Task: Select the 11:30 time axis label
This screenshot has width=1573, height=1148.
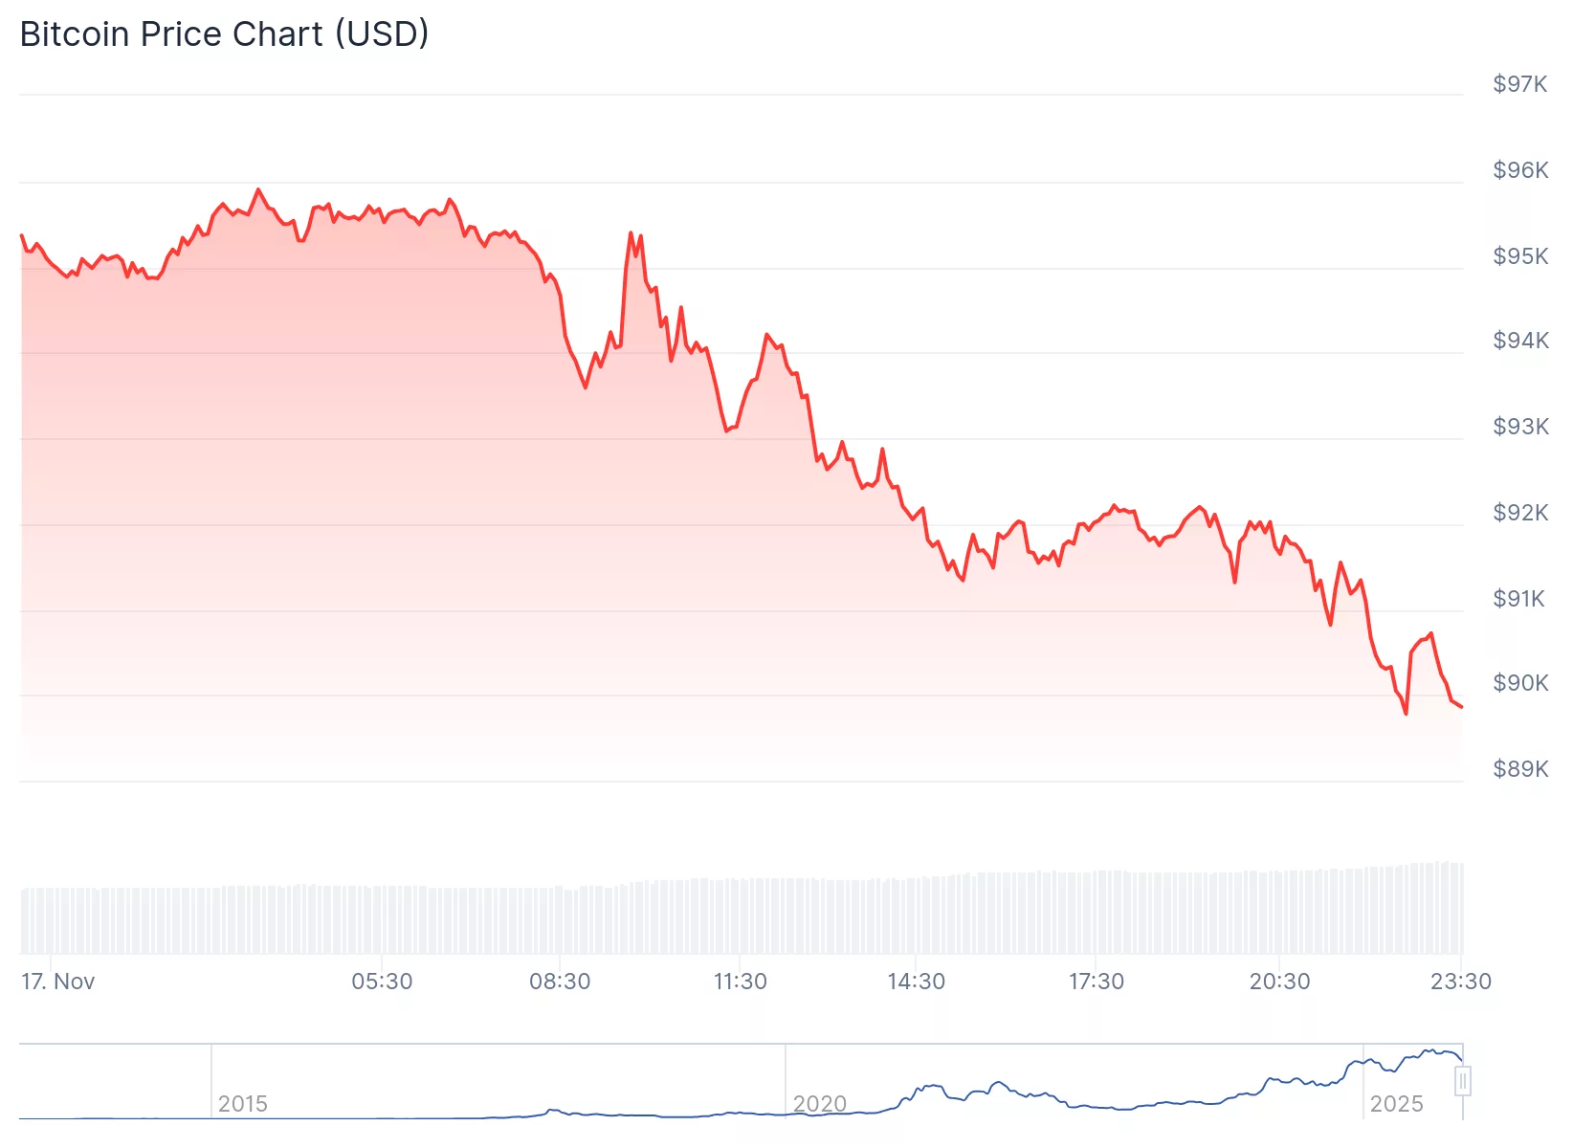Action: 740,982
